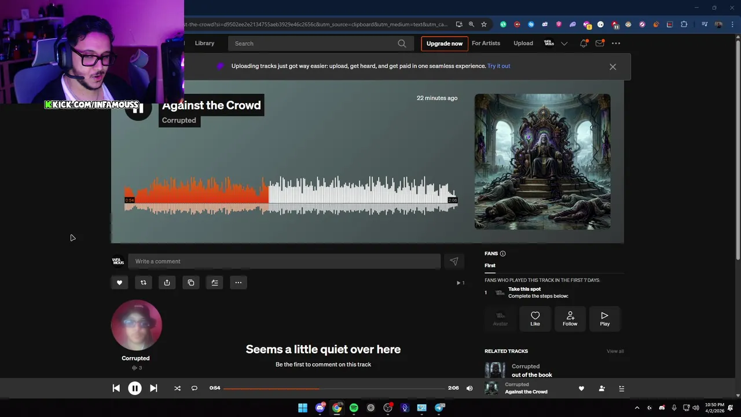Open the track artwork image
741x417 pixels.
(x=542, y=162)
